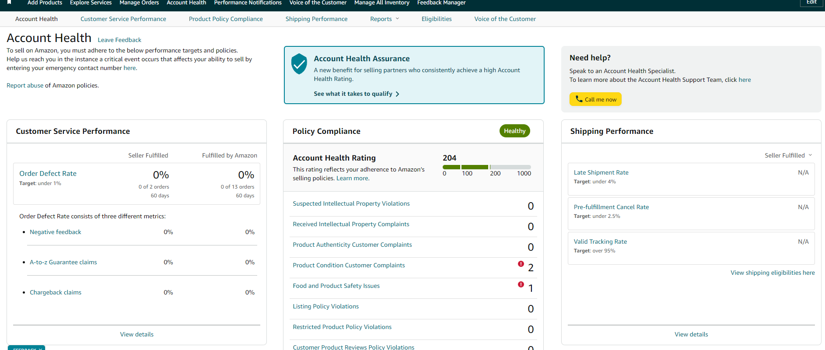Open Customer Product Reviews Policy Violations
The width and height of the screenshot is (825, 350).
point(353,347)
